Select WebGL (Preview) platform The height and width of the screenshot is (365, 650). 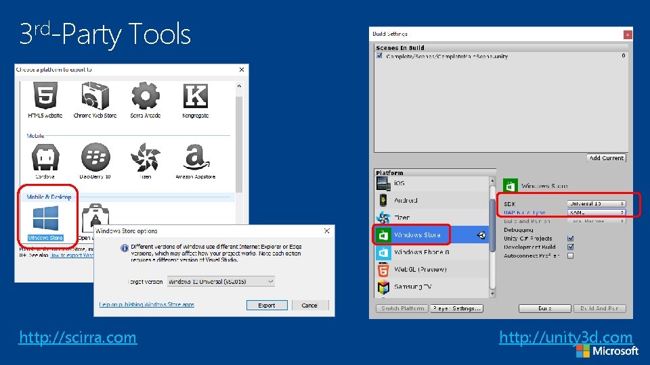click(432, 270)
